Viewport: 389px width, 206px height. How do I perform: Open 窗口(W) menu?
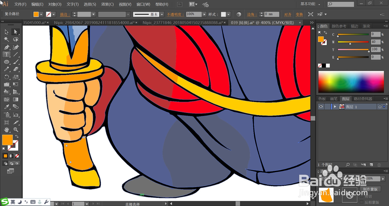click(143, 4)
